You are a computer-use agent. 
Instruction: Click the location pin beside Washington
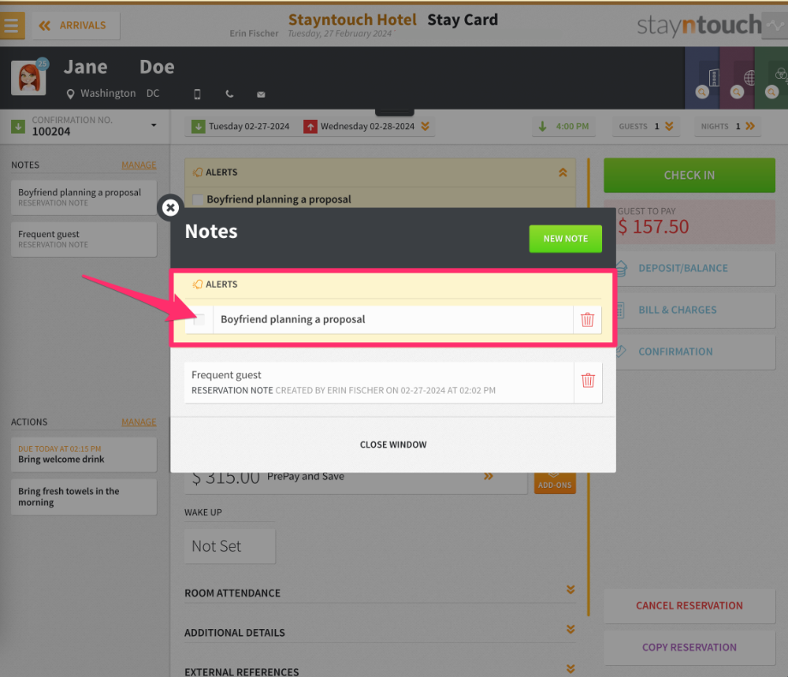pyautogui.click(x=70, y=94)
